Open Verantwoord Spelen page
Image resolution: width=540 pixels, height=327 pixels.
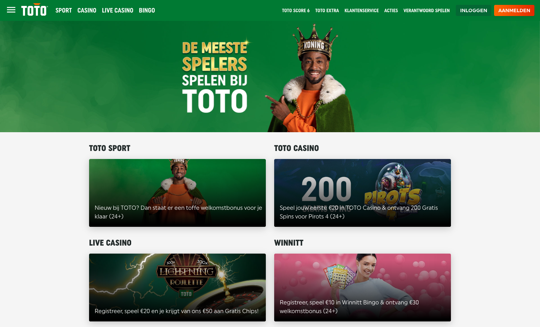(x=427, y=10)
